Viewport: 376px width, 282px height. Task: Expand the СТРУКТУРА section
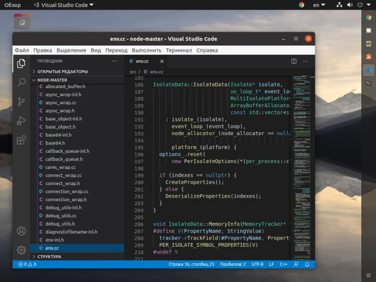tap(49, 257)
